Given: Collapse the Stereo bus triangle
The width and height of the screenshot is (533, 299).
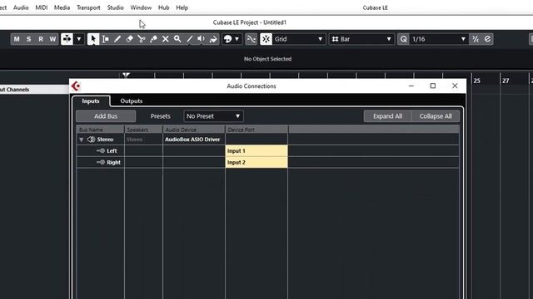Looking at the screenshot, I should pyautogui.click(x=82, y=140).
